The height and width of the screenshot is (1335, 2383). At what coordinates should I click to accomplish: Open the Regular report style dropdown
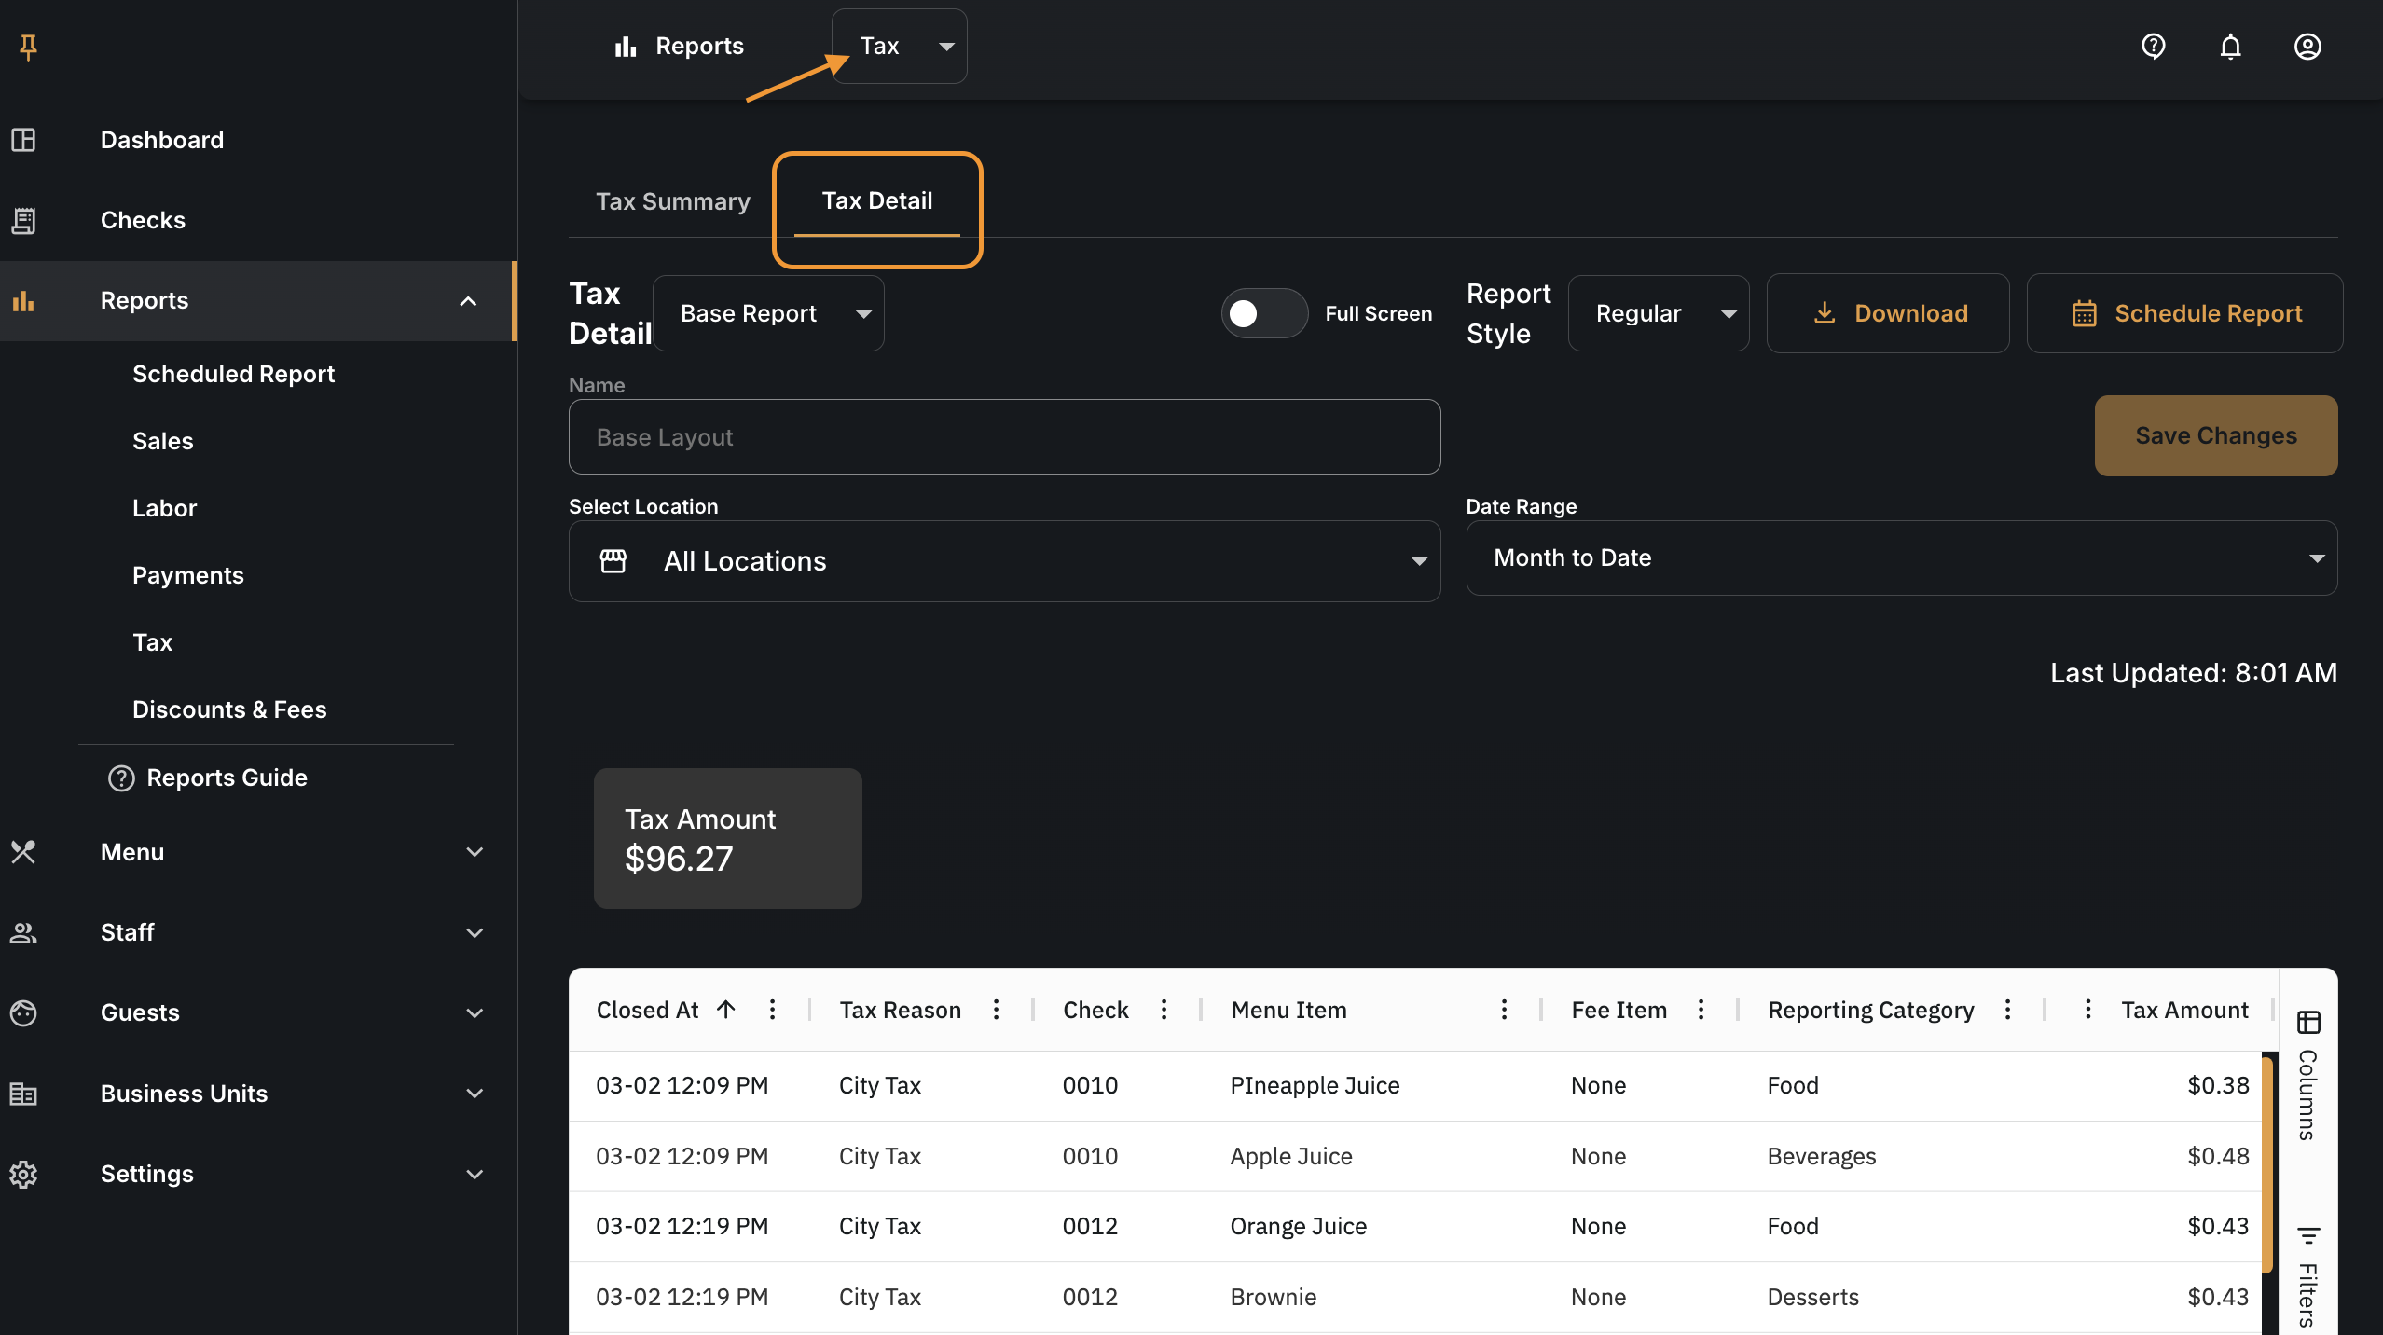[1659, 313]
